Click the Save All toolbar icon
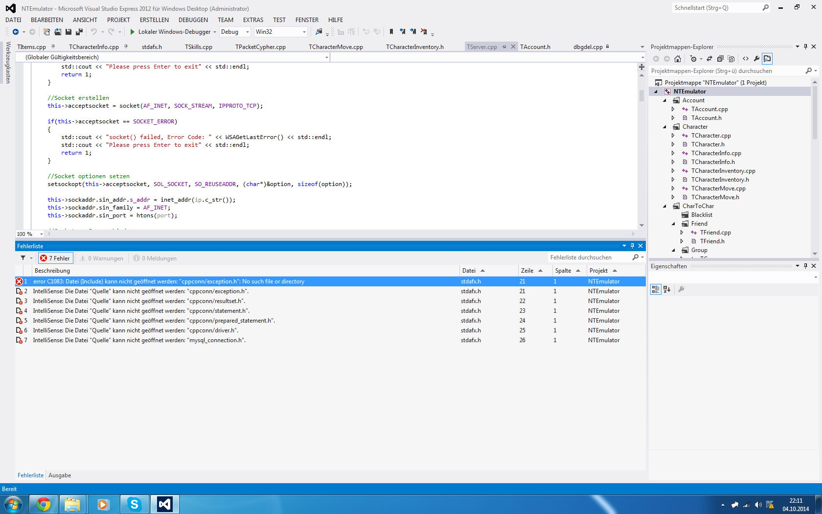The width and height of the screenshot is (822, 514). click(x=79, y=32)
